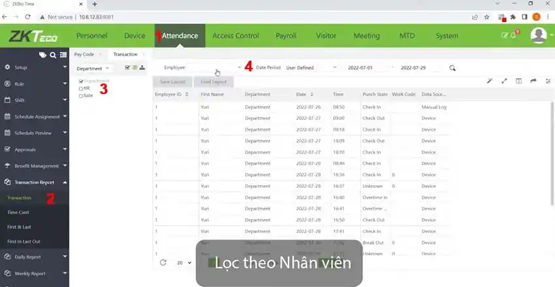Open the Chrome three-dot menu
Image resolution: width=555 pixels, height=287 pixels.
pyautogui.click(x=548, y=16)
